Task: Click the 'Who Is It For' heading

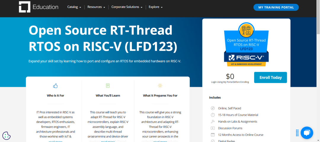Action: click(55, 95)
